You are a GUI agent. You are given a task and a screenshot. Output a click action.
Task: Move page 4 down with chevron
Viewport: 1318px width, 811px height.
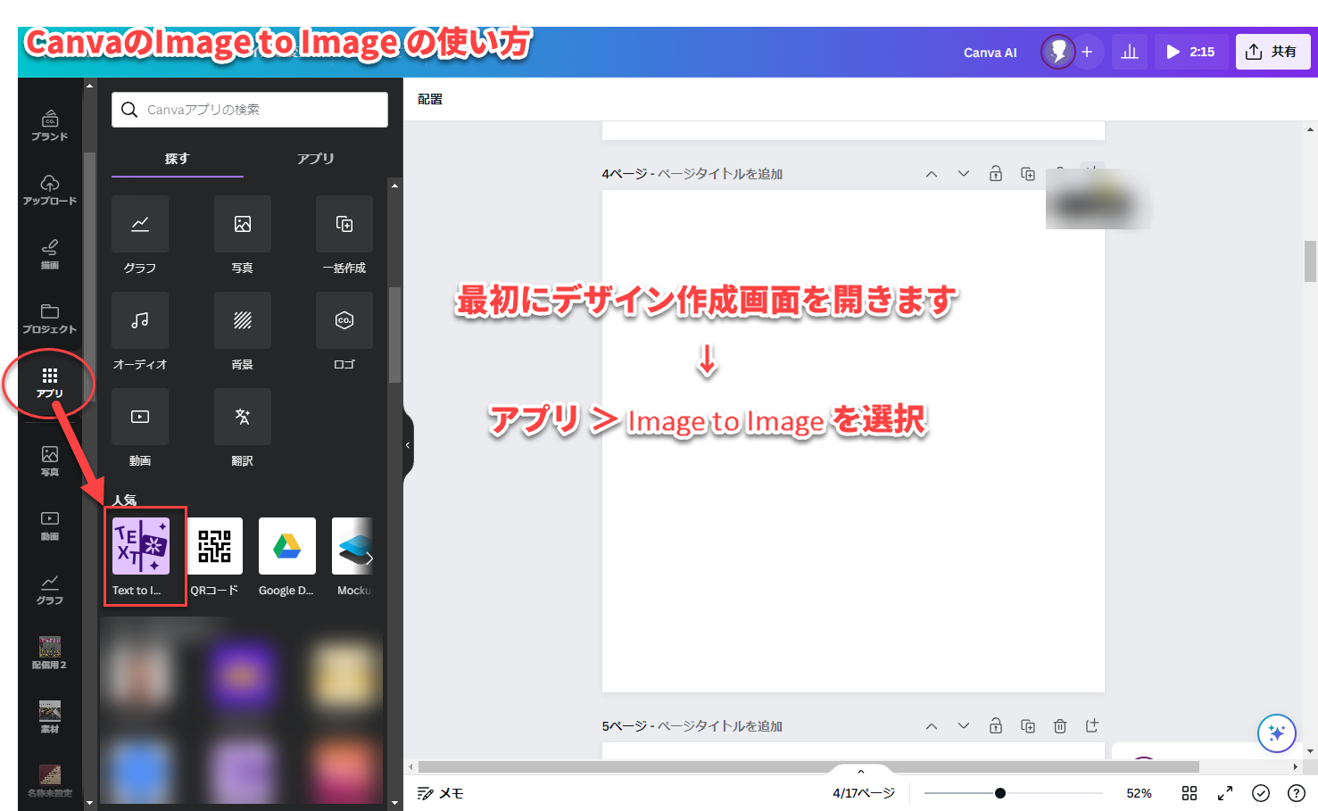coord(964,174)
